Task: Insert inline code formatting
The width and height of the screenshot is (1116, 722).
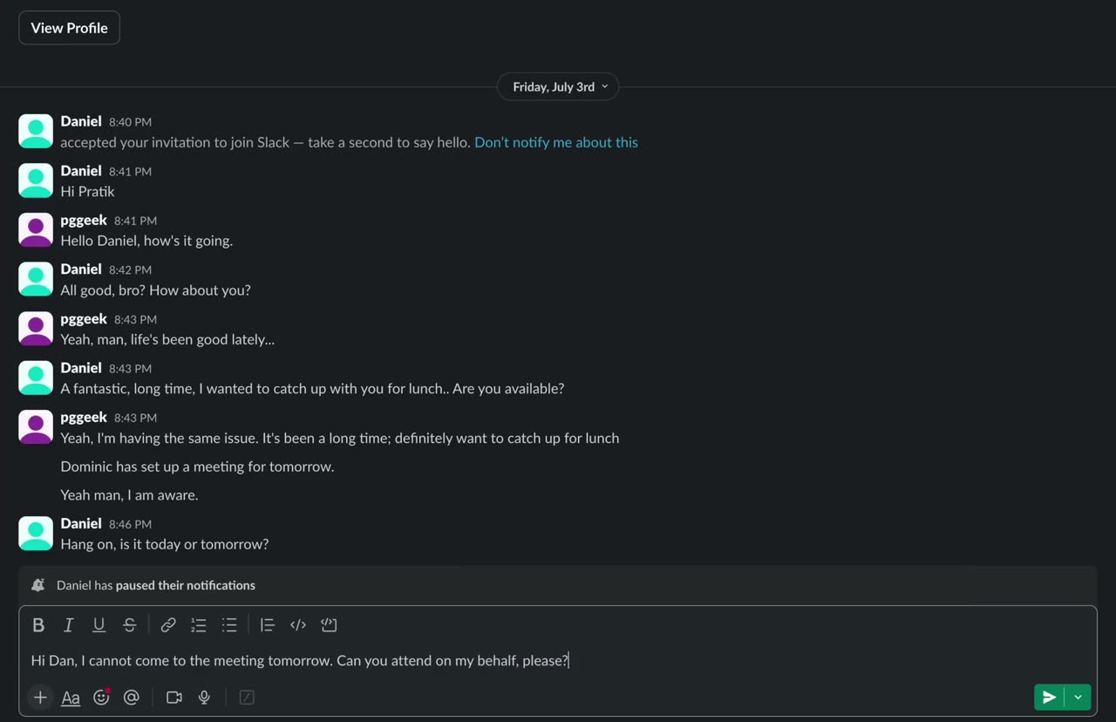Action: 298,625
